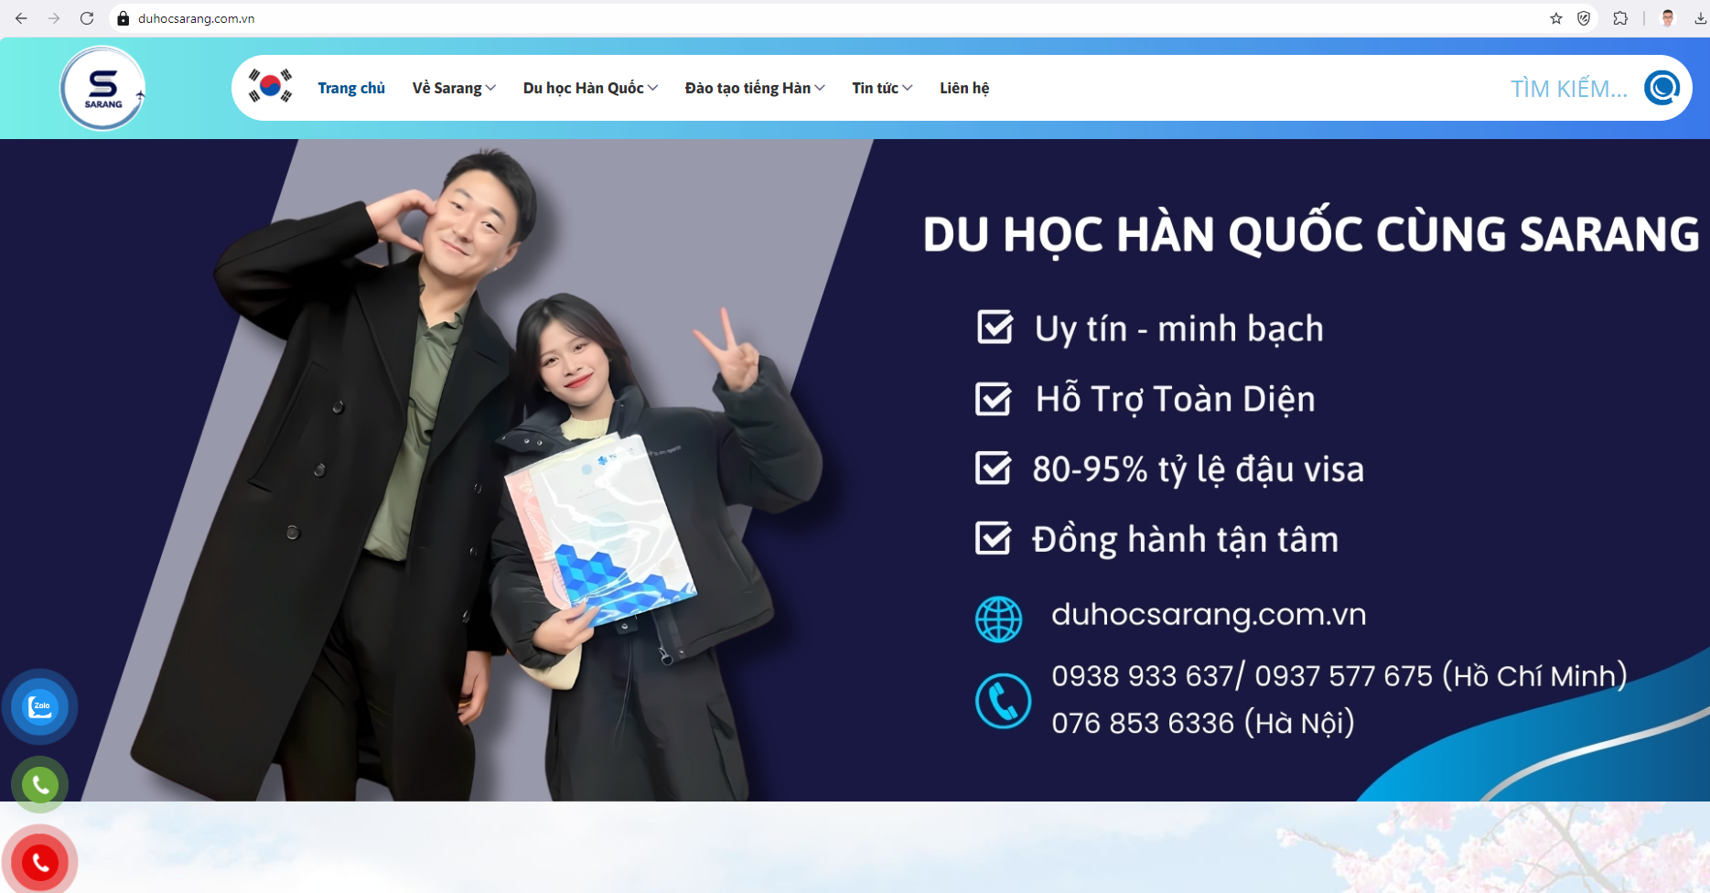This screenshot has width=1710, height=893.
Task: Click the 076 853 6336 (Hà Nội) number
Action: (1203, 723)
